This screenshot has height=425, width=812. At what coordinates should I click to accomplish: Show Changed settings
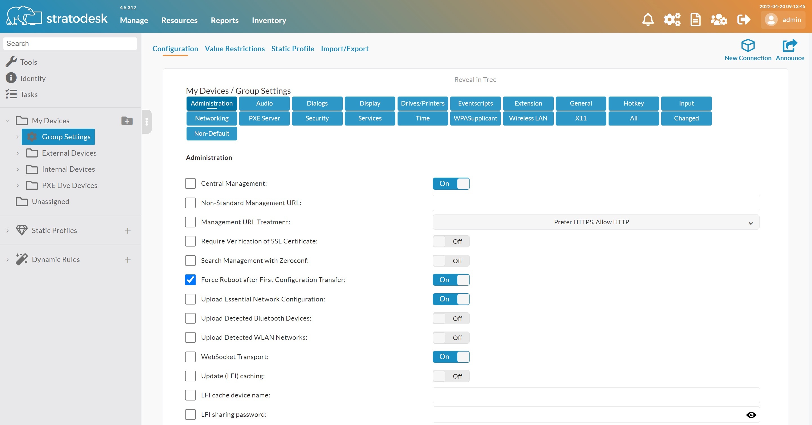[x=686, y=118]
